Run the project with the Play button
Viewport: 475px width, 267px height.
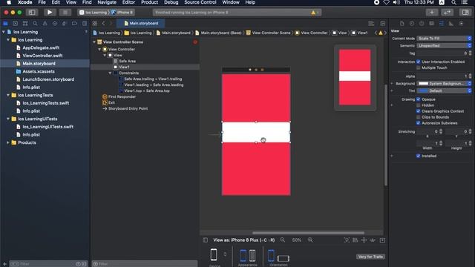(x=50, y=13)
